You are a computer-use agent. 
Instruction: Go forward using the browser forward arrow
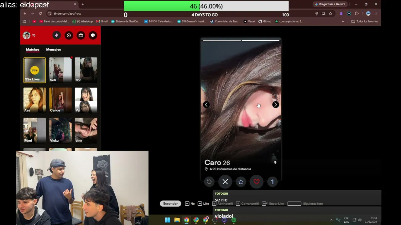[33, 13]
